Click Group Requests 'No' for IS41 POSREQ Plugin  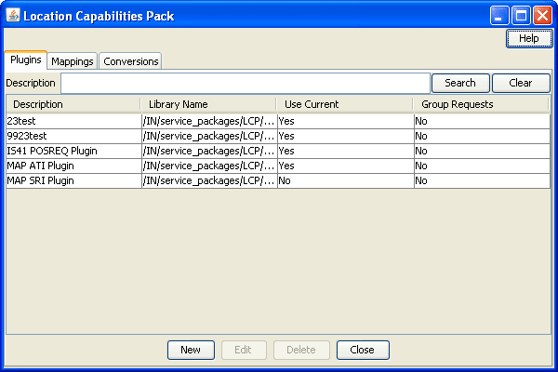click(x=482, y=151)
